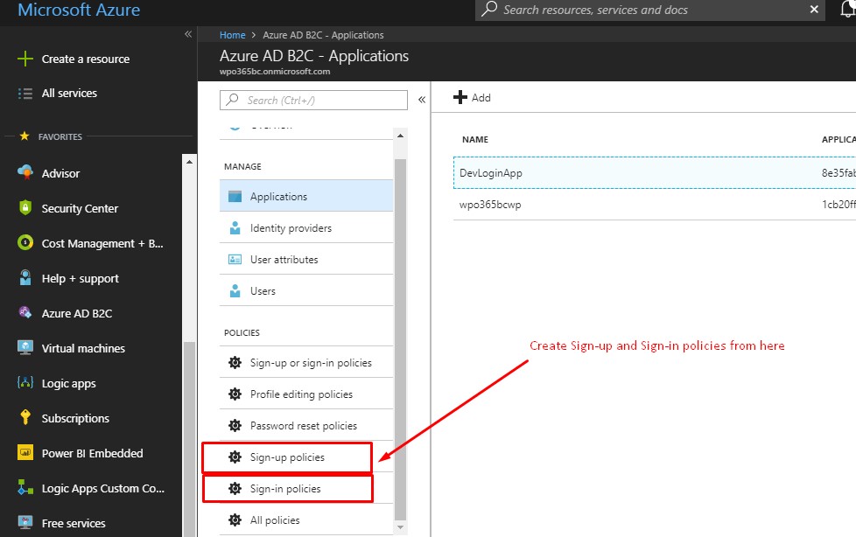Clear the top search with the X

[x=814, y=10]
